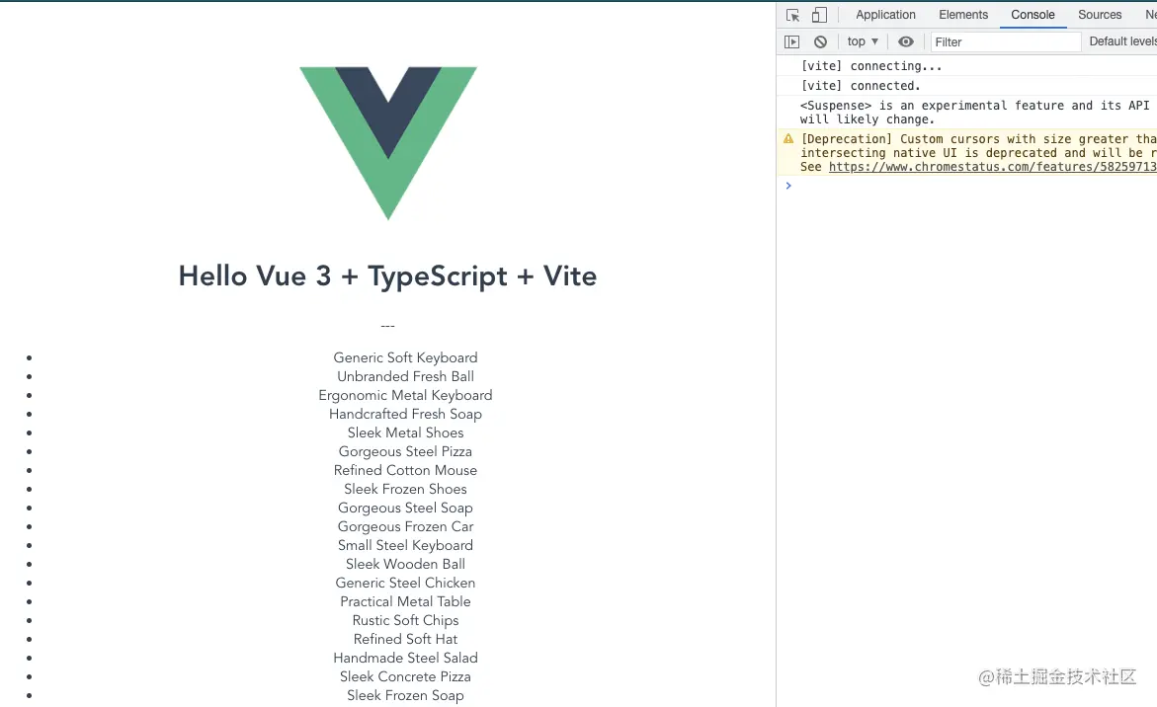Click Refined Soft Hat list item

coord(405,639)
